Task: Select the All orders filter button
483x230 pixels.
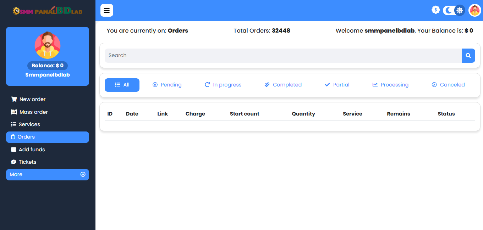Action: coord(122,85)
